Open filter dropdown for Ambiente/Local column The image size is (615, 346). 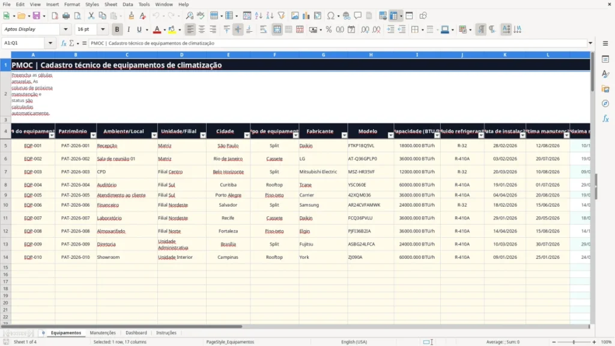154,135
